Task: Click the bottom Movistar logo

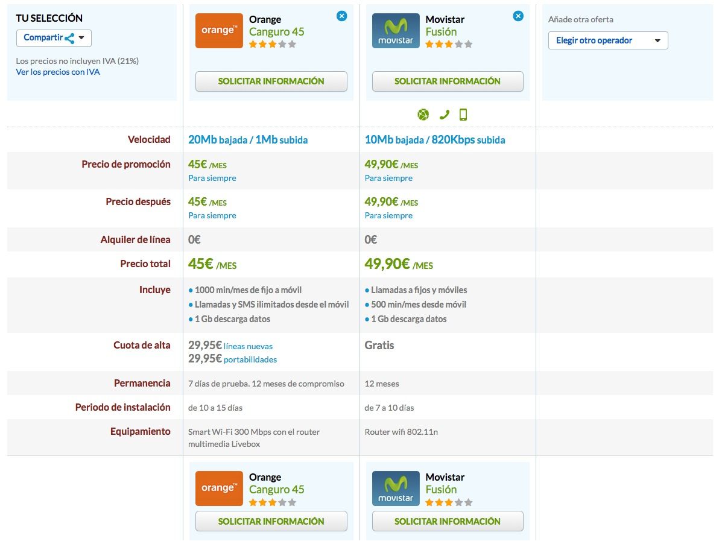Action: 396,489
